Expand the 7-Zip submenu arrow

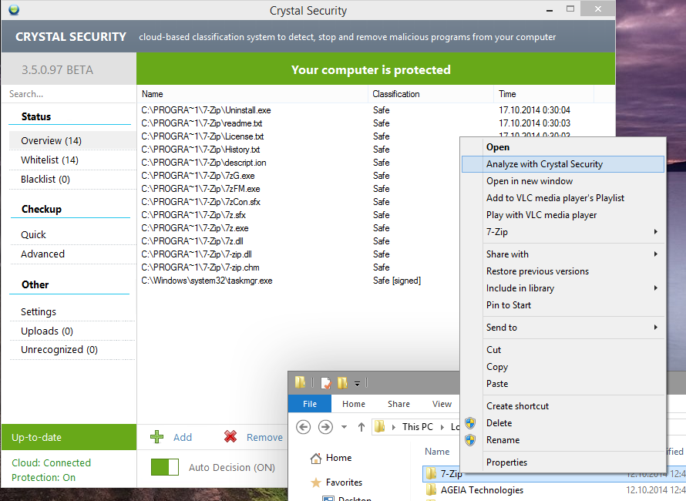655,231
